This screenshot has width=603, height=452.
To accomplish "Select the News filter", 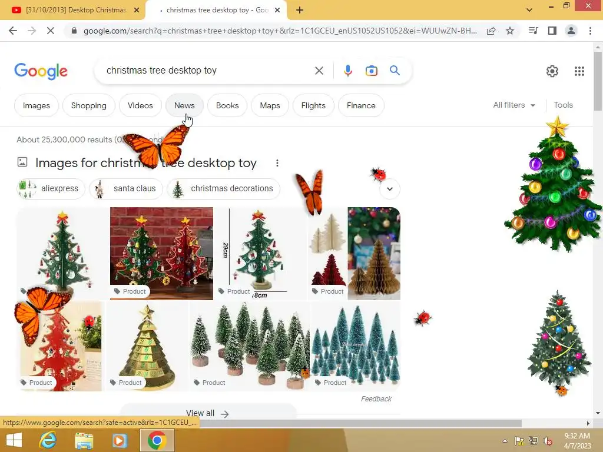I will coord(184,105).
